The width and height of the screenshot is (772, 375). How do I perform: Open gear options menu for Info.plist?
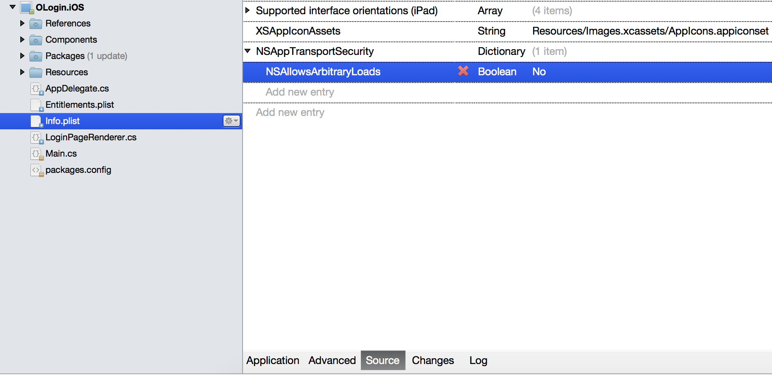point(232,121)
